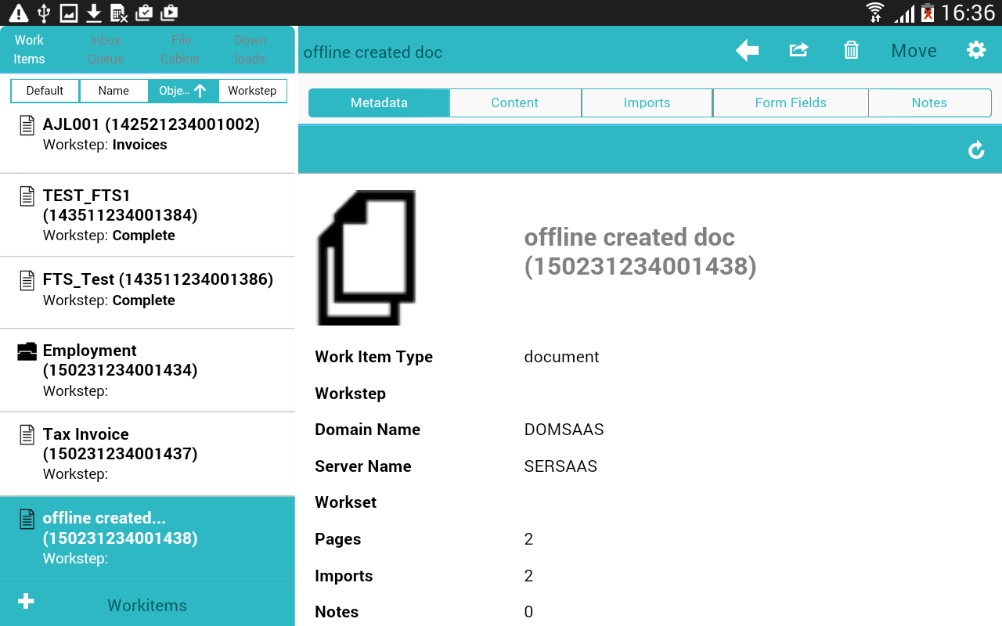
Task: Sort list by Workstep
Action: (x=252, y=91)
